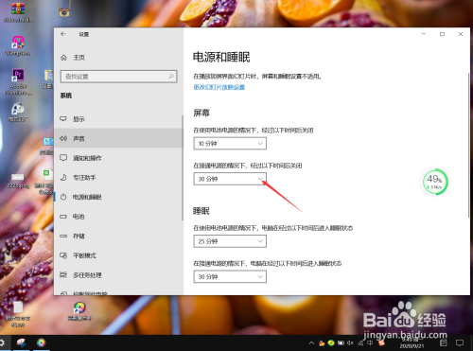Screen dimensions: 473x351
Task: Expand the battery screen-off dropdown showing 10 分钟
Action: coord(230,144)
